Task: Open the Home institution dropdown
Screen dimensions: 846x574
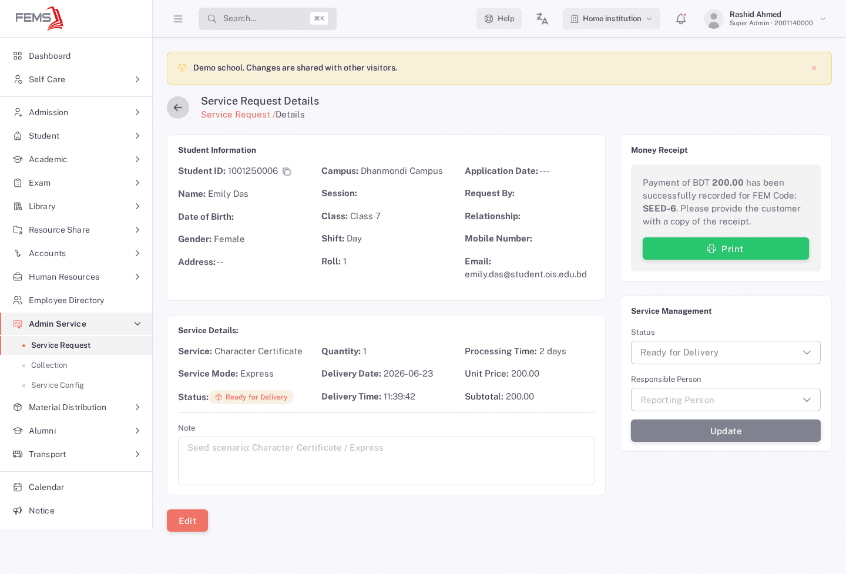Action: 612,19
